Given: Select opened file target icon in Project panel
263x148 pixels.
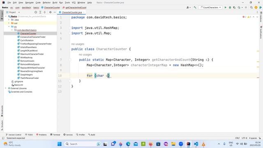Looking at the screenshot, I should pos(36,12).
